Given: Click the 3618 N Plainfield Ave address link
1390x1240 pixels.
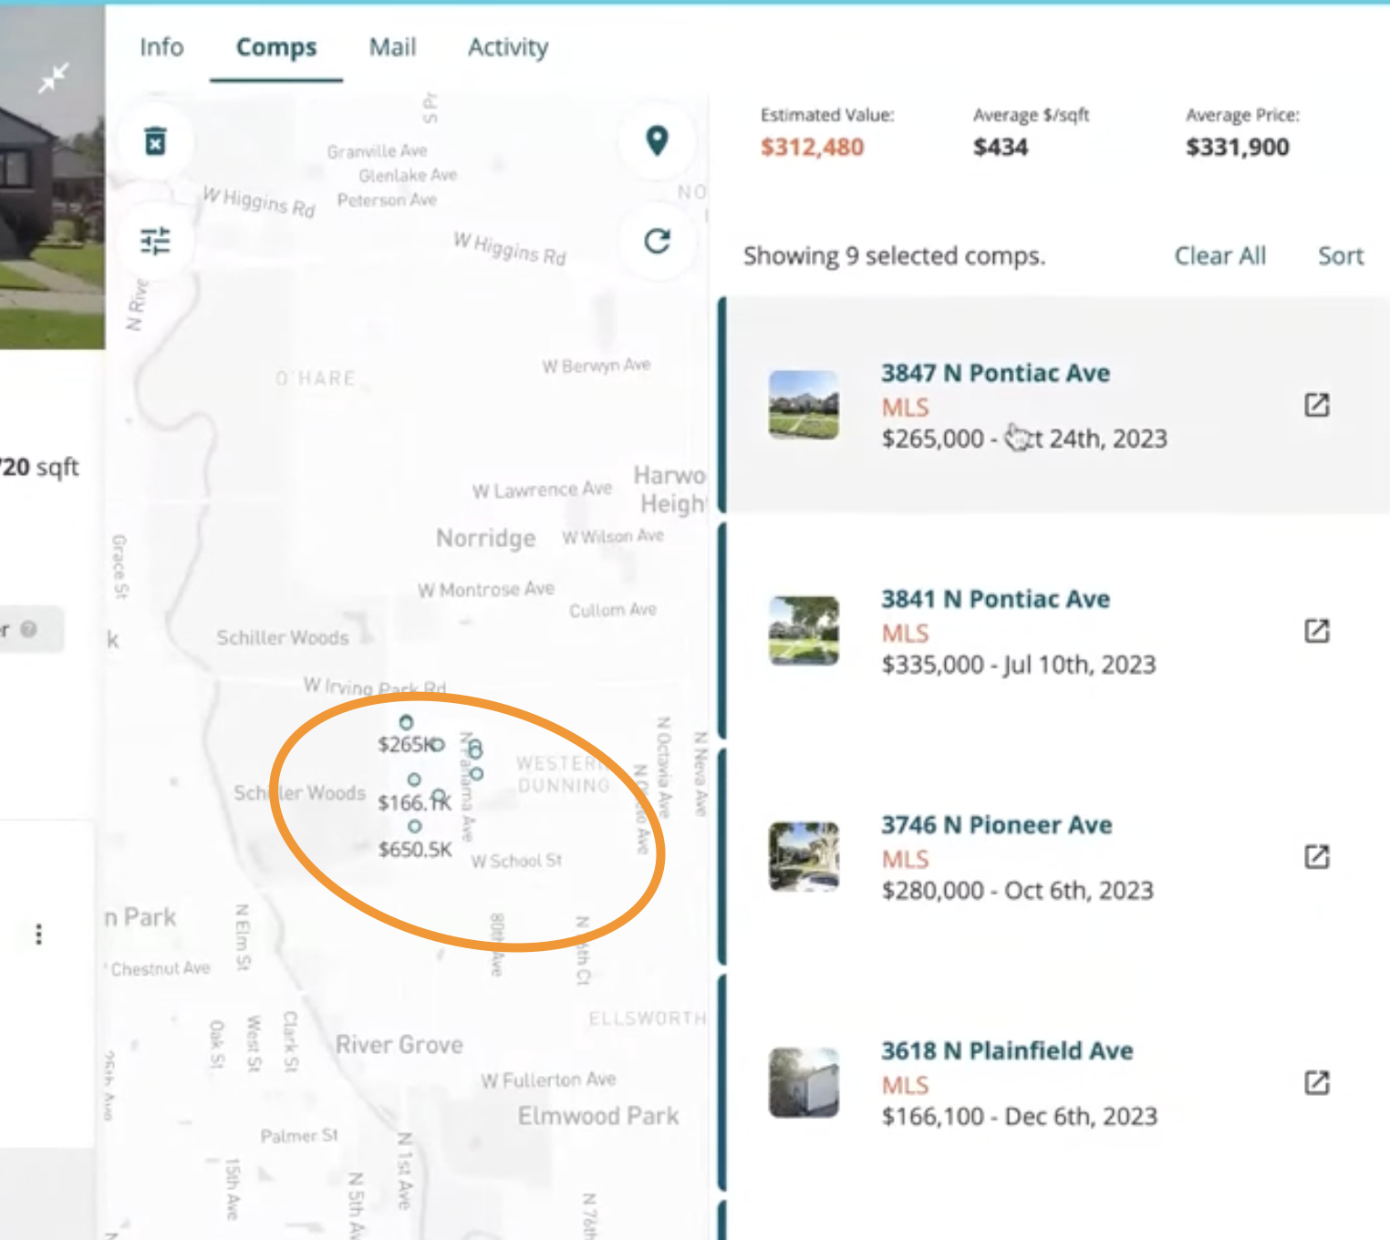Looking at the screenshot, I should click(1007, 1051).
